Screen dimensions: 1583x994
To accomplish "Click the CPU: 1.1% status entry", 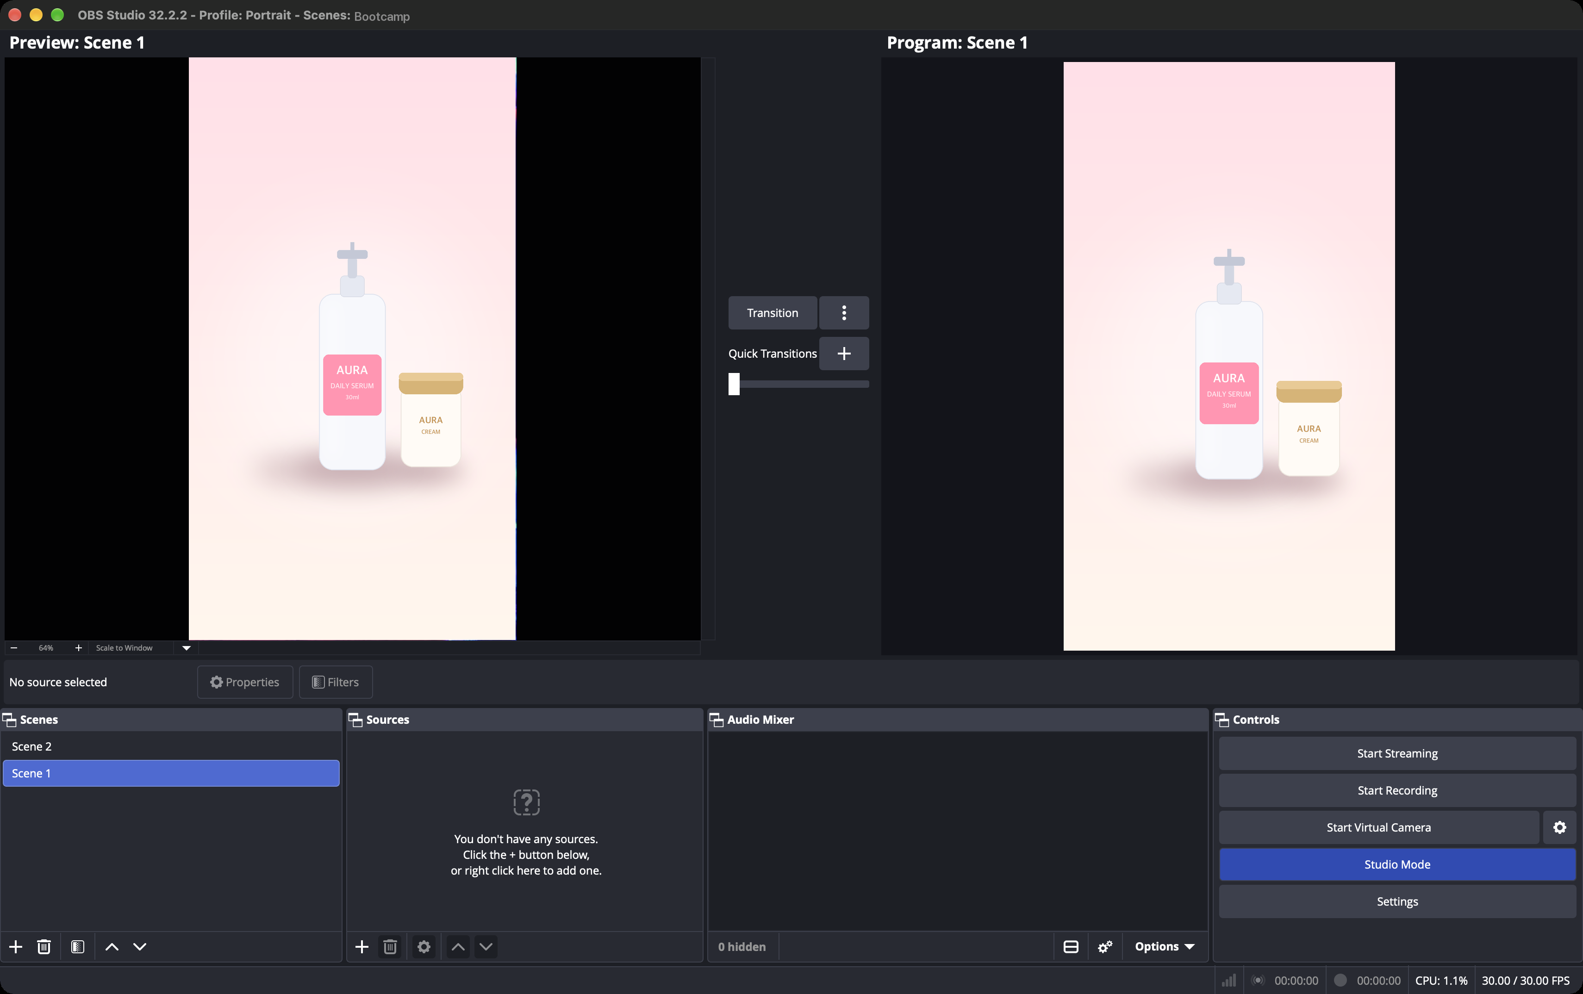I will click(x=1441, y=981).
